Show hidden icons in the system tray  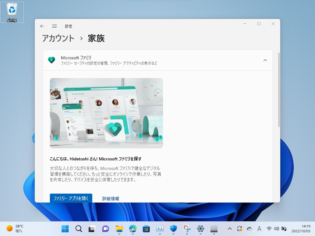pos(230,229)
